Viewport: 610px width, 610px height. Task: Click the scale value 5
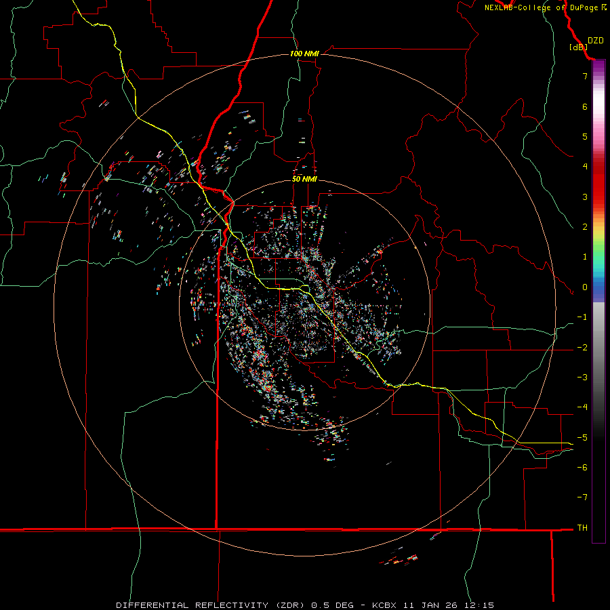585,136
